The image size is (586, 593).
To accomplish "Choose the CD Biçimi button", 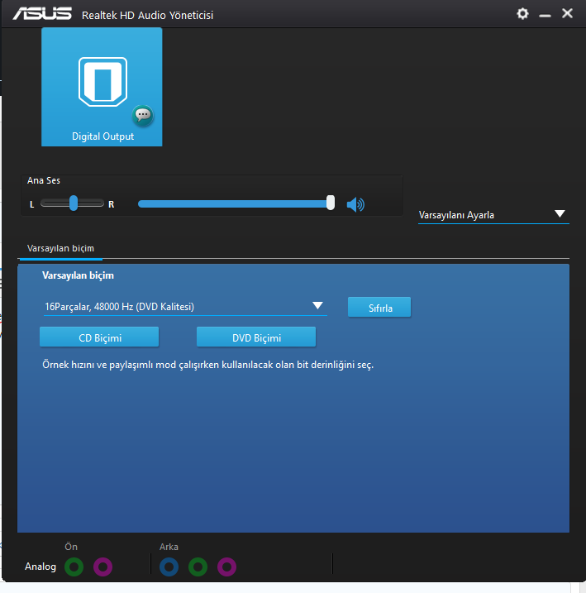I will point(99,337).
